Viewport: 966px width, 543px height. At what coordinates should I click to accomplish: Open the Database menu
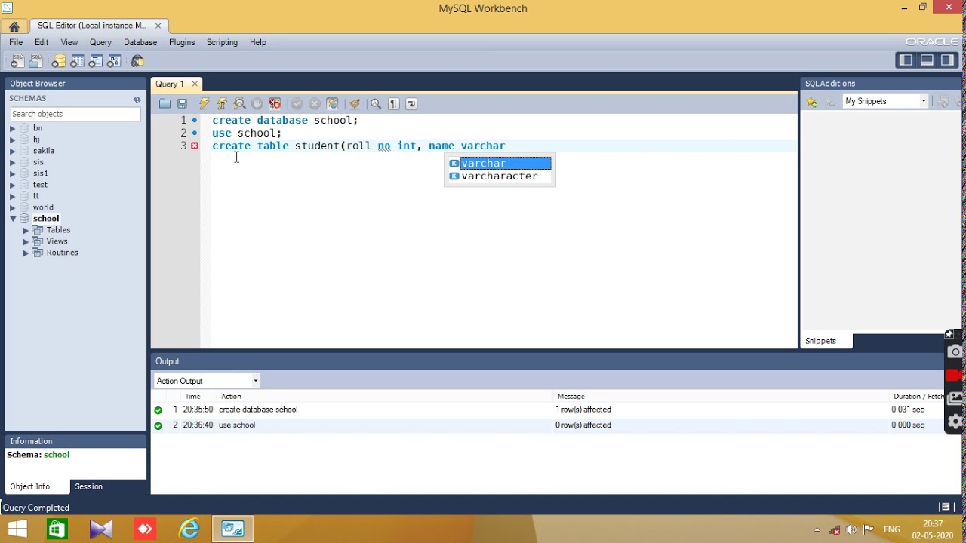[x=140, y=43]
